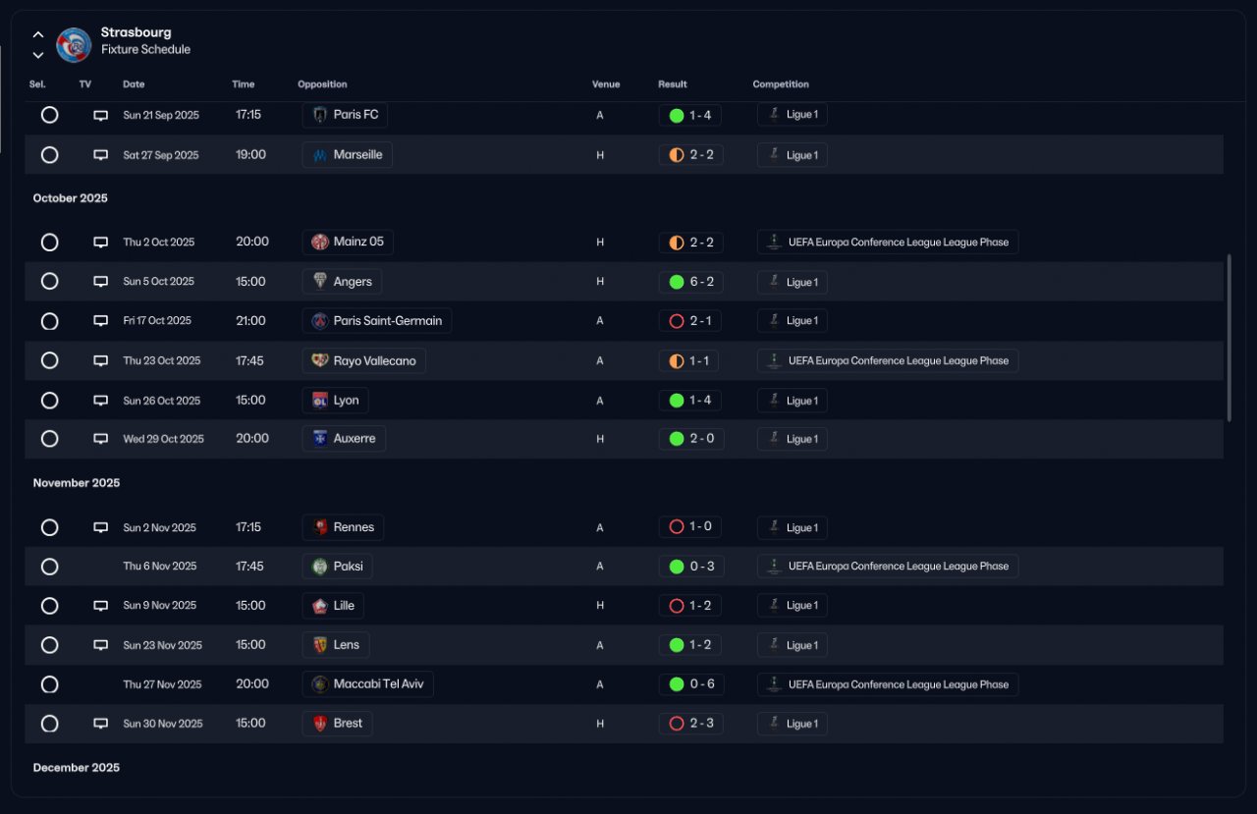Click the Competition column header
The width and height of the screenshot is (1257, 814).
click(x=781, y=84)
